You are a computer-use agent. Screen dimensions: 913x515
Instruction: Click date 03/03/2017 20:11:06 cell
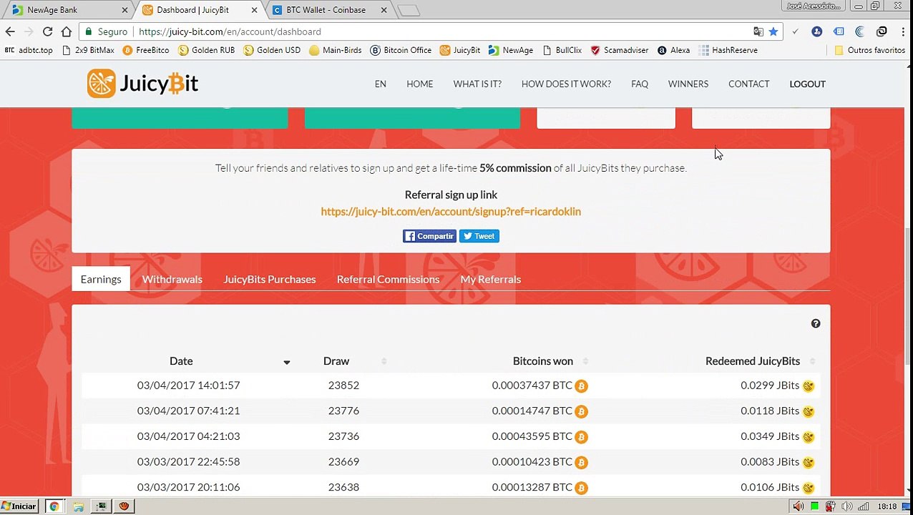click(189, 487)
